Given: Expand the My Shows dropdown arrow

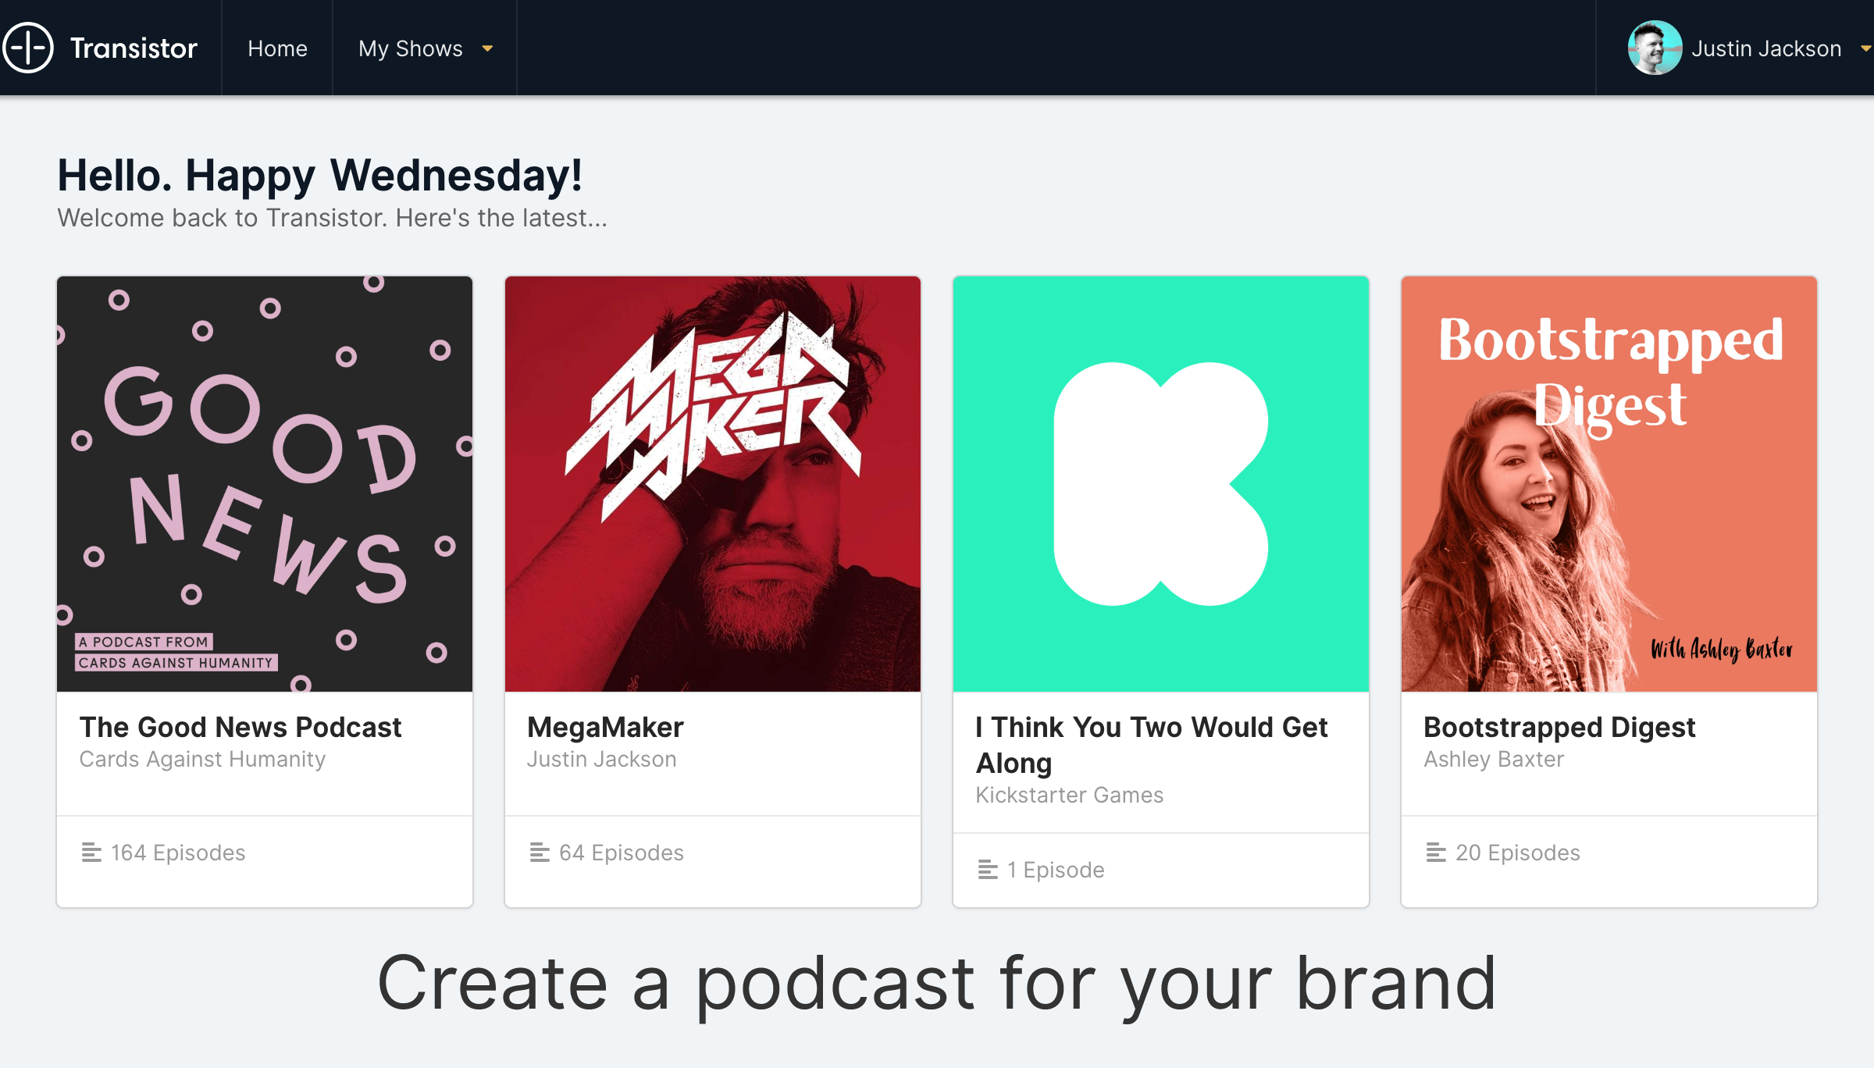Looking at the screenshot, I should tap(487, 49).
